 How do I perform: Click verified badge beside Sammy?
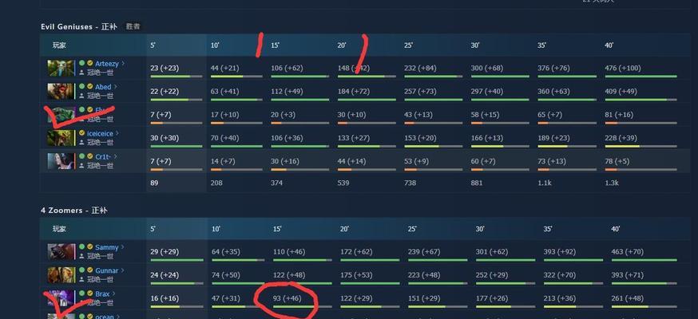pos(90,247)
